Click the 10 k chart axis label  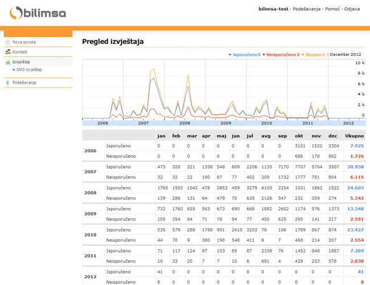click(x=360, y=63)
